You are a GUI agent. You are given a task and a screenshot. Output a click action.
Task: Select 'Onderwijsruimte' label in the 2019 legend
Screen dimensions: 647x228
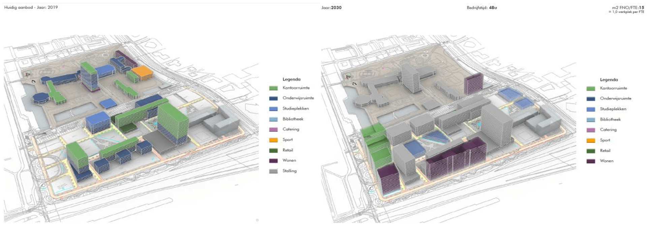tap(298, 98)
